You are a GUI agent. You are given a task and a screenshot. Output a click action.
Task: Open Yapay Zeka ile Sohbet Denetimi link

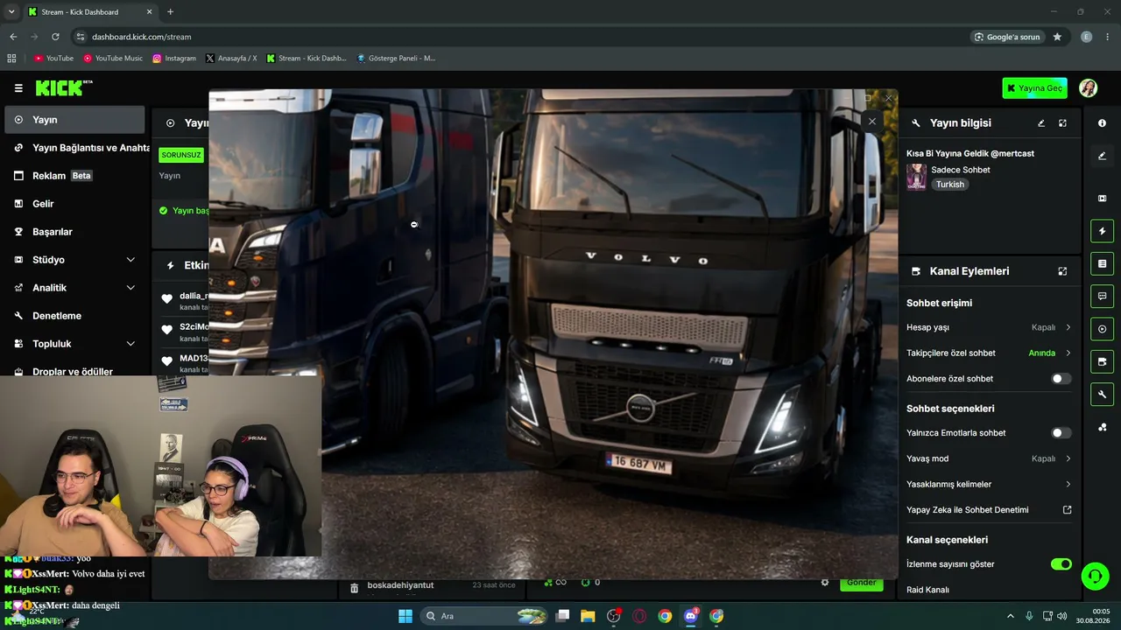(989, 510)
